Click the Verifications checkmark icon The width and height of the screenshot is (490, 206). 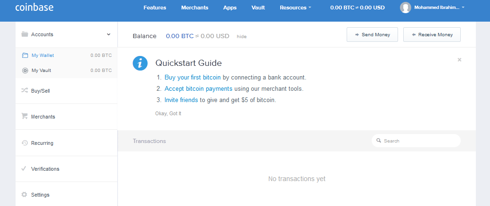24,168
